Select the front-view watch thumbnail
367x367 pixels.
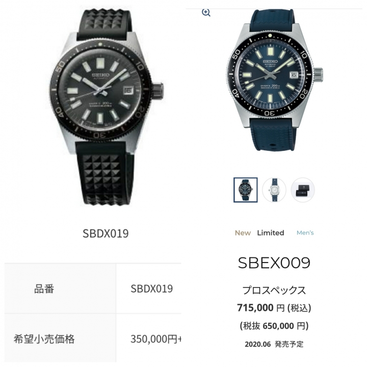pos(246,190)
